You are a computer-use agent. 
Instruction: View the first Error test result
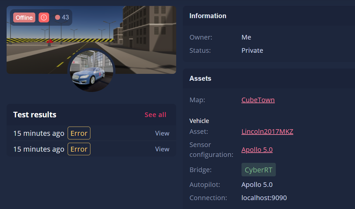click(162, 133)
